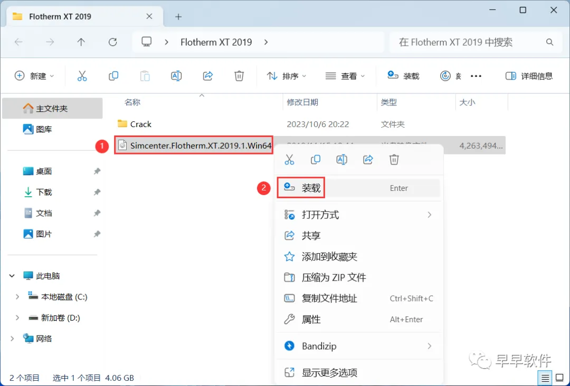Viewport: 570px width, 386px height.
Task: Click the search magnifier icon
Action: pyautogui.click(x=549, y=42)
